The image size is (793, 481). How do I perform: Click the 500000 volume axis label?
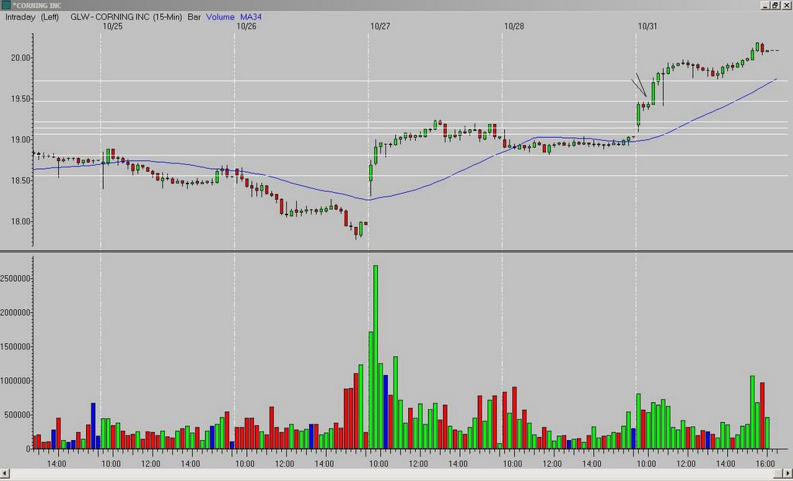coord(18,414)
